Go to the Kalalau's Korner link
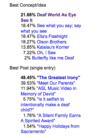The height and width of the screenshot is (138, 103). point(53,47)
